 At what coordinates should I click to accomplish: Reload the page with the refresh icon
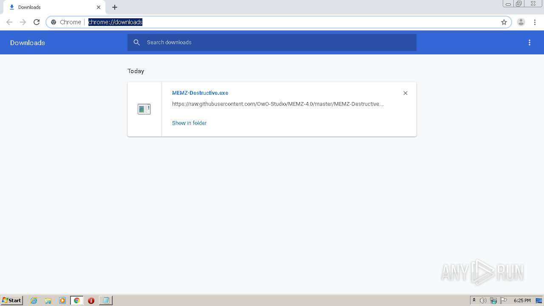pyautogui.click(x=37, y=22)
